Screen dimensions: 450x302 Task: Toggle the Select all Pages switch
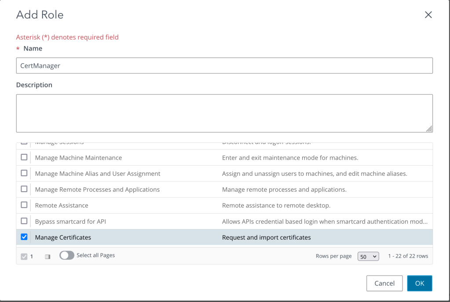click(67, 255)
